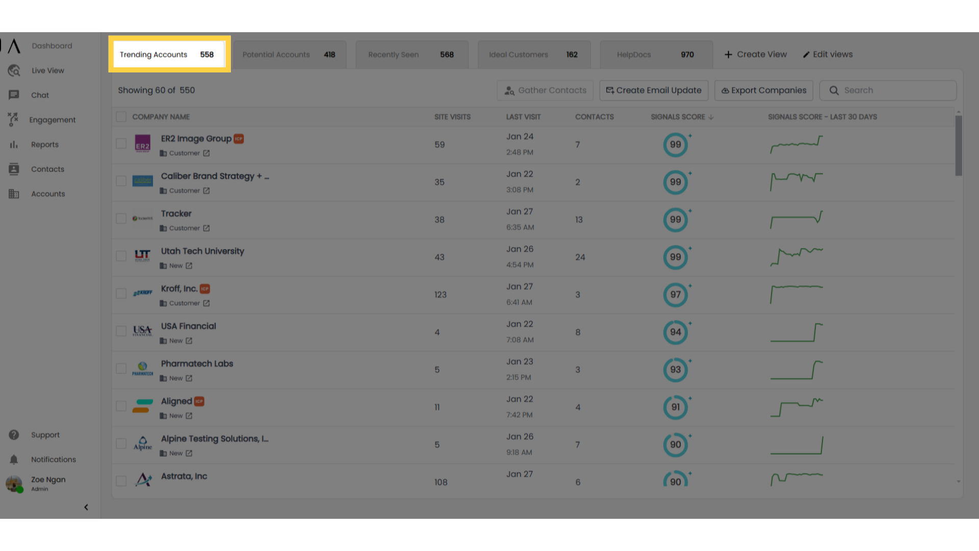The image size is (979, 551).
Task: Open Live View from sidebar icon
Action: [x=14, y=70]
